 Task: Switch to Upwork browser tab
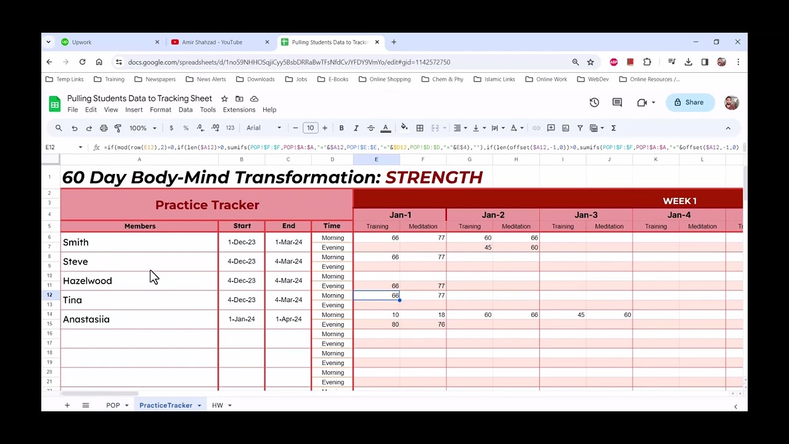(x=110, y=42)
